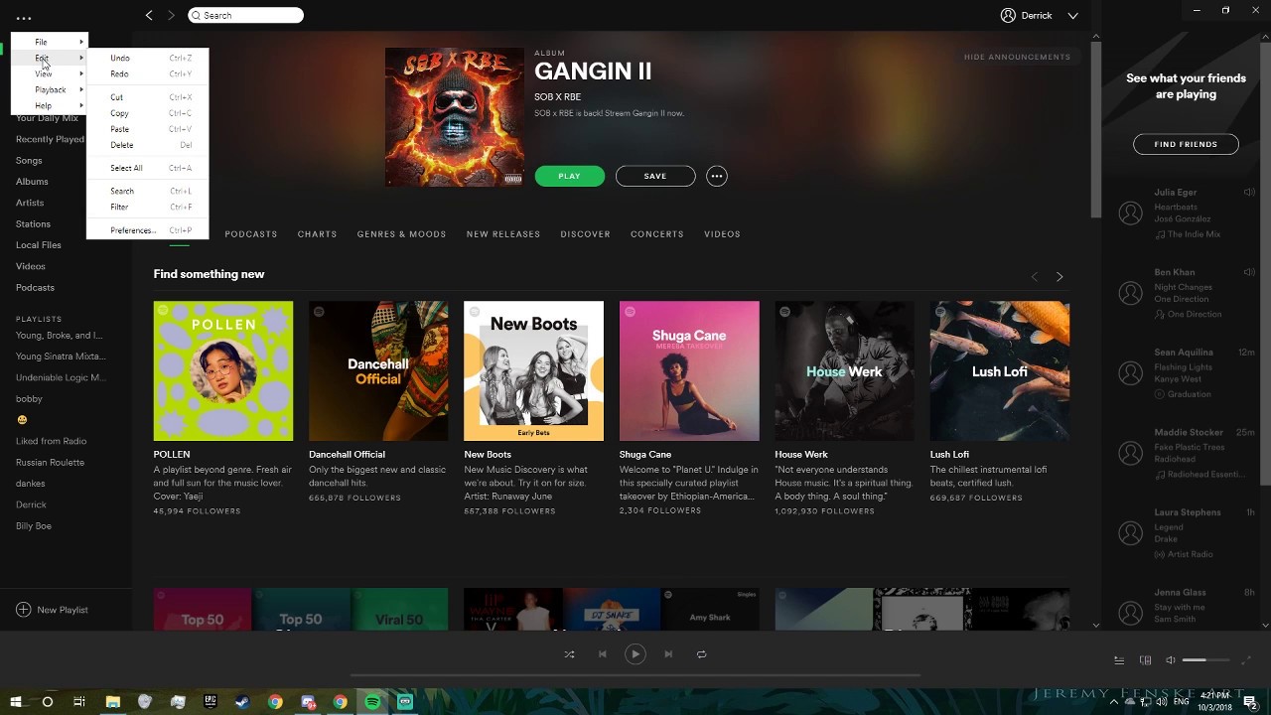Click the Find Friends button
The height and width of the screenshot is (715, 1271).
coord(1186,144)
